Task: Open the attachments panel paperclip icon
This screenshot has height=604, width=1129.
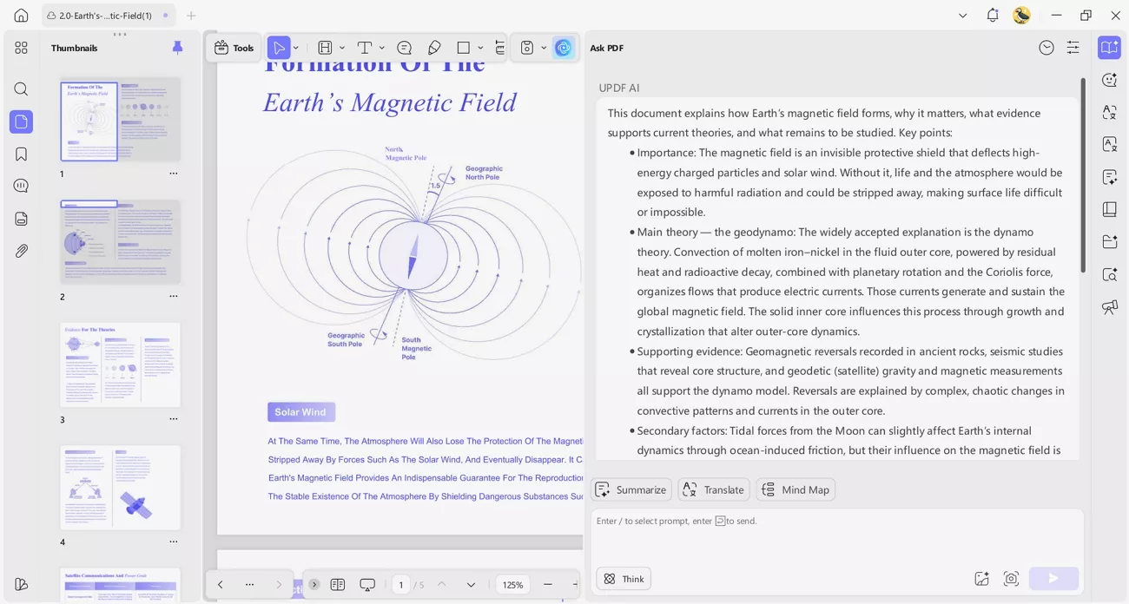Action: point(21,251)
